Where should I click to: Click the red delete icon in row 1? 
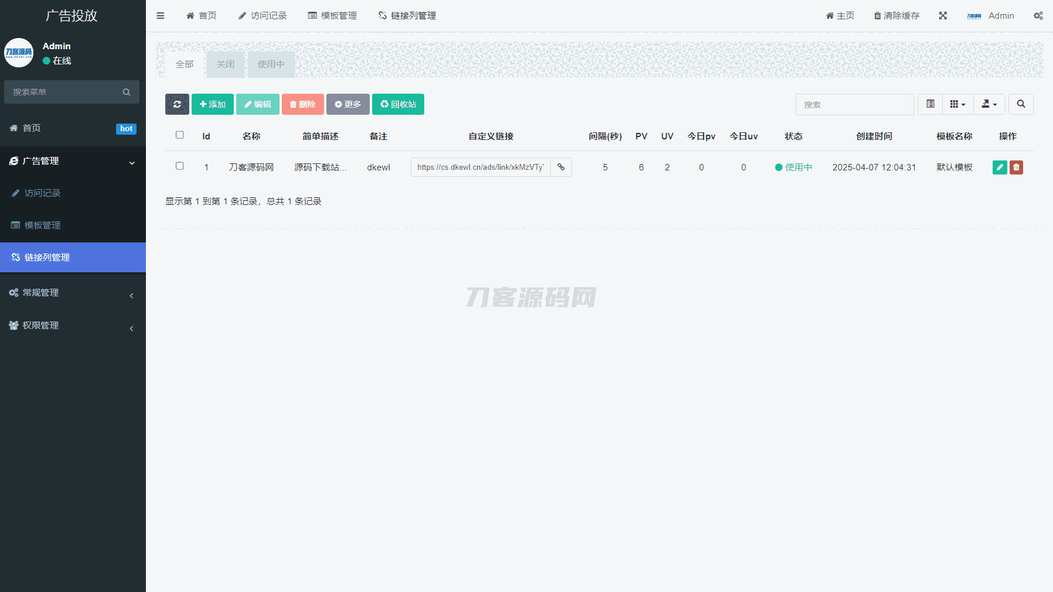pyautogui.click(x=1016, y=167)
